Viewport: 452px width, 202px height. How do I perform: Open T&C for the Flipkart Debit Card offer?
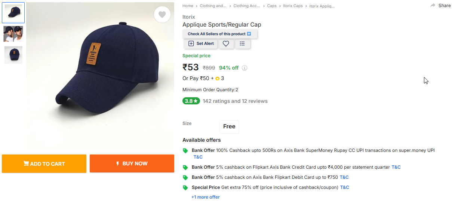344,177
